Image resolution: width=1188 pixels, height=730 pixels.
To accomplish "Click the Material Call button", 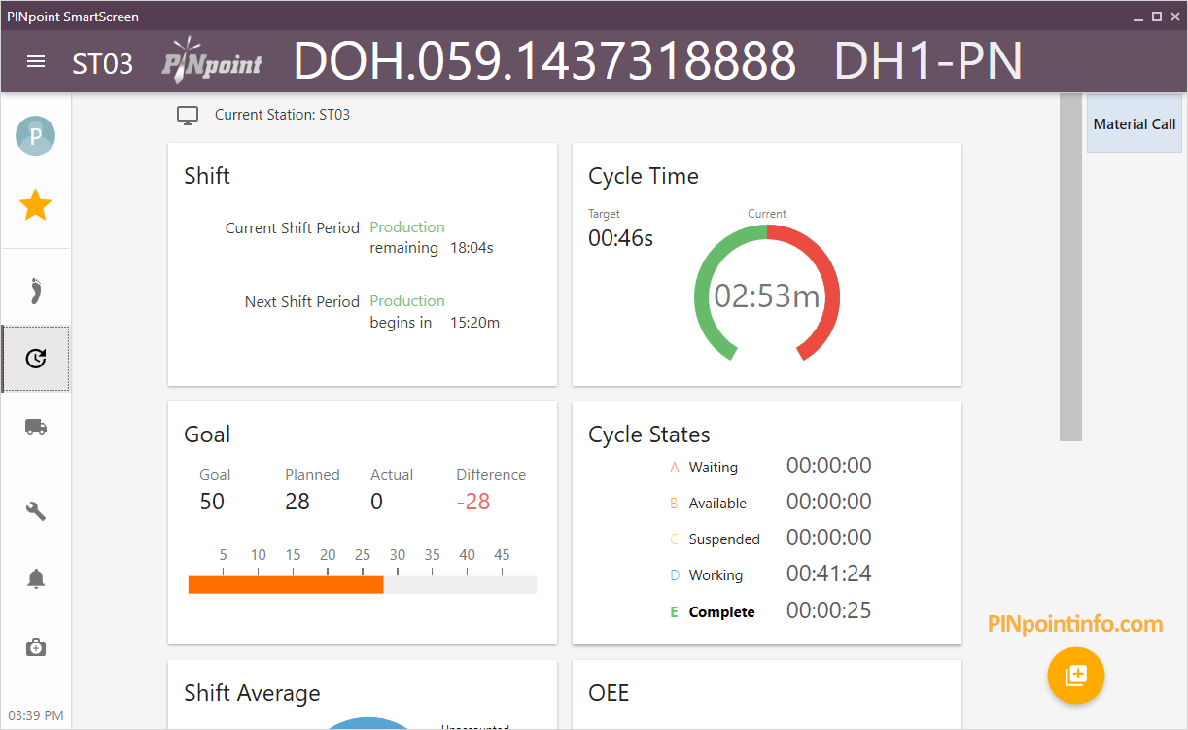I will pos(1135,123).
